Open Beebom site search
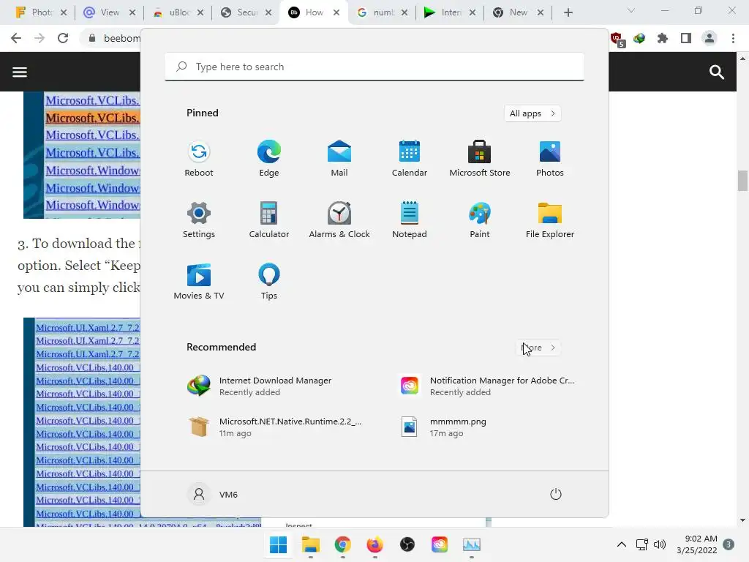The width and height of the screenshot is (749, 562). (717, 72)
